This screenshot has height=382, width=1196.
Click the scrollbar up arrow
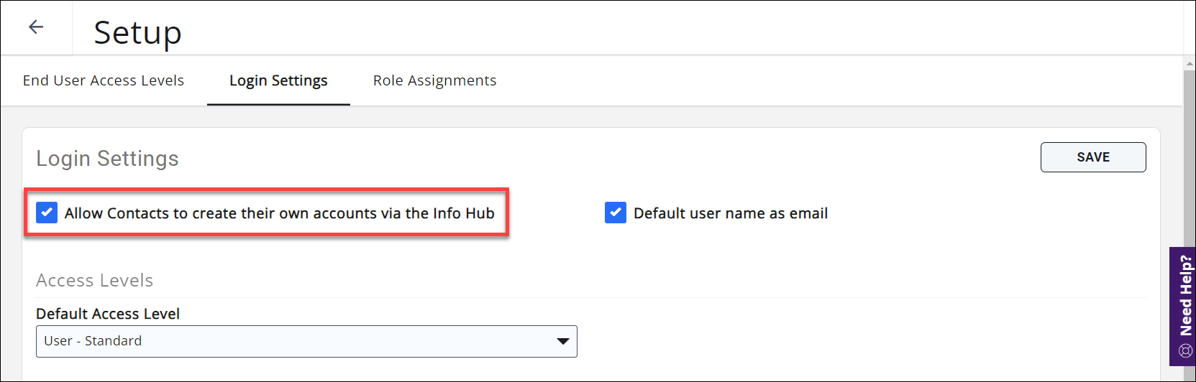click(1190, 64)
